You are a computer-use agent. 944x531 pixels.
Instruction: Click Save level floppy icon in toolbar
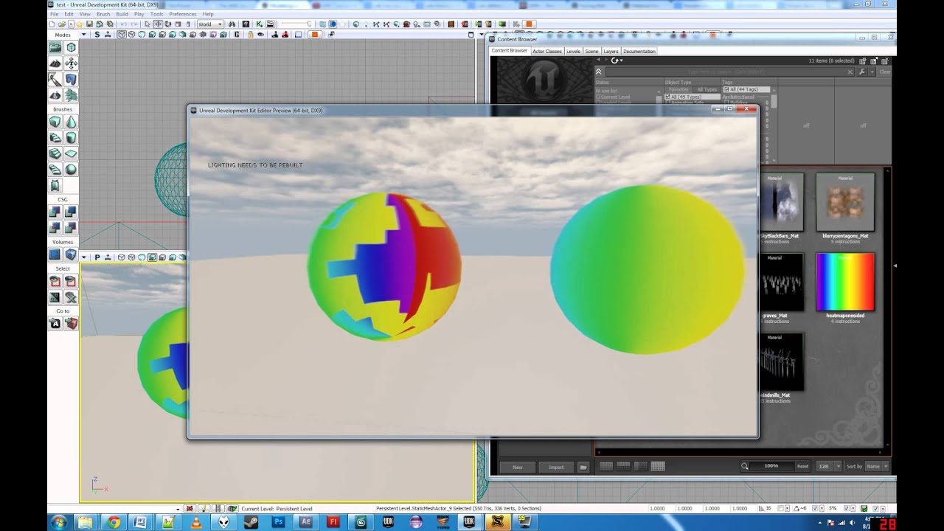(89, 24)
